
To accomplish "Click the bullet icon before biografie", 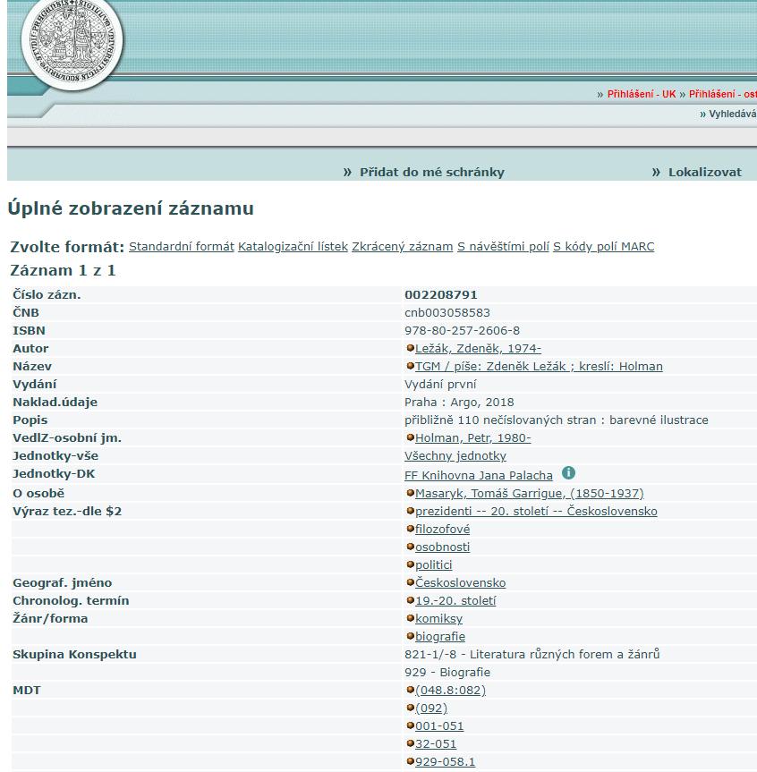I will click(410, 636).
